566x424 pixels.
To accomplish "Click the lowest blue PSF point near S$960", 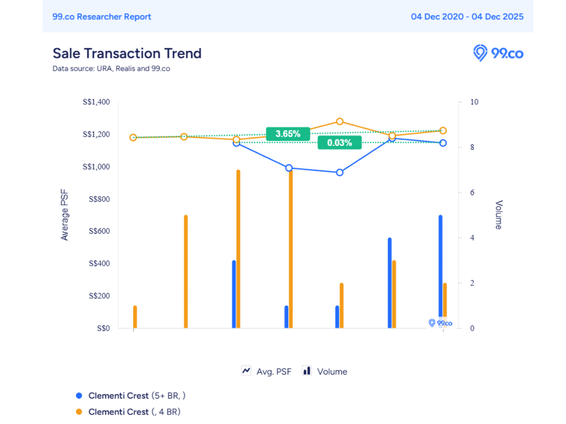I will click(x=340, y=172).
